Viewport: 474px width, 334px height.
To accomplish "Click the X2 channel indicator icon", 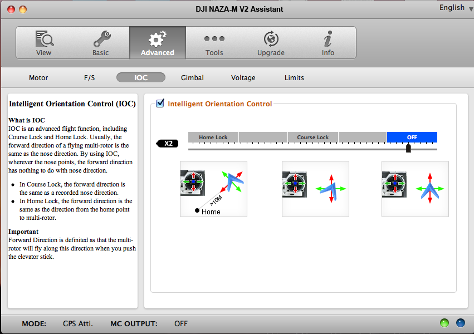I will [167, 144].
